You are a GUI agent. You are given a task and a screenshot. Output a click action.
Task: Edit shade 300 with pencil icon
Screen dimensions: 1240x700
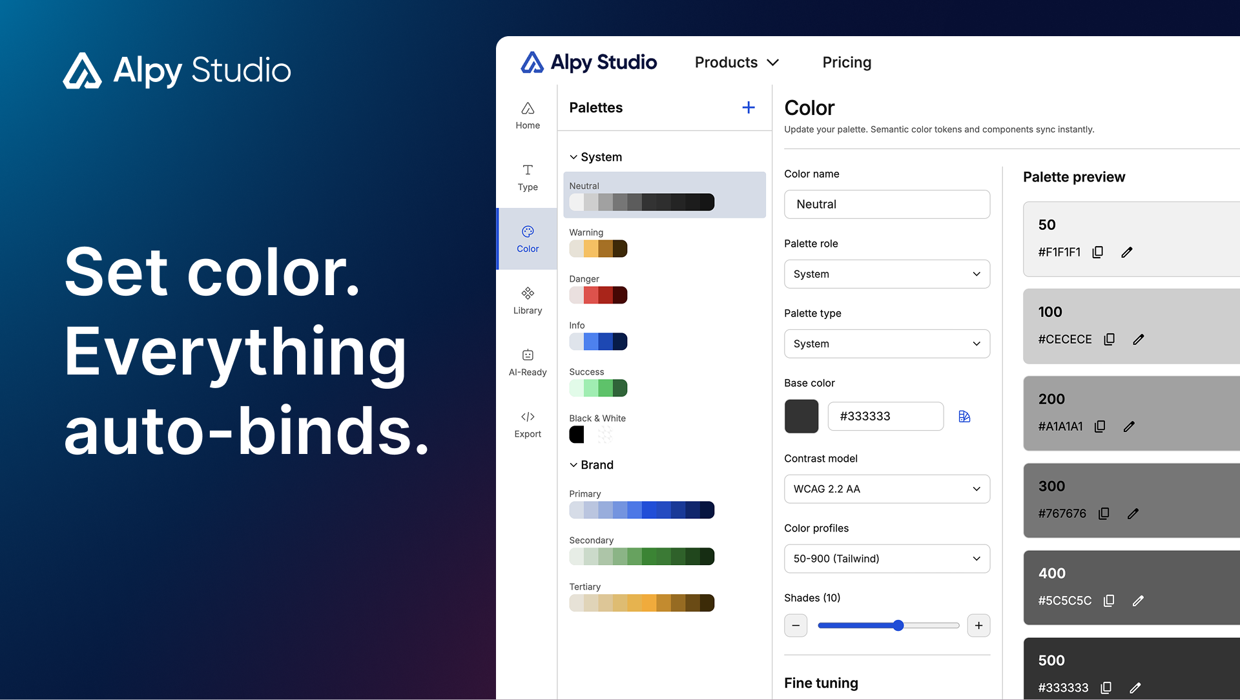[x=1133, y=513]
